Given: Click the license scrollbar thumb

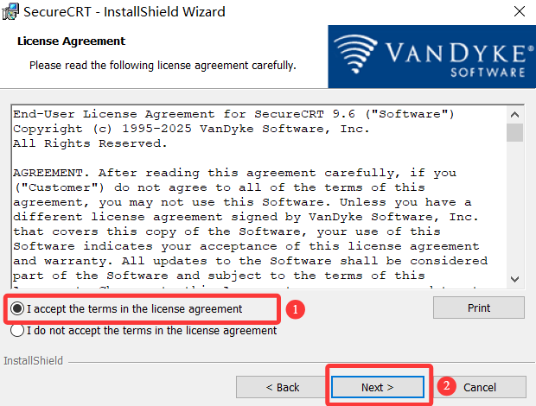Looking at the screenshot, I should click(514, 132).
